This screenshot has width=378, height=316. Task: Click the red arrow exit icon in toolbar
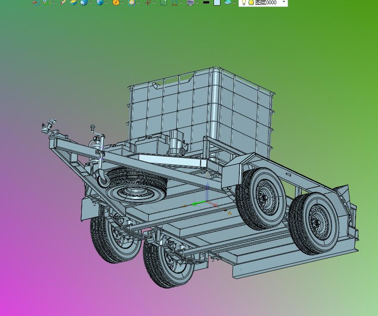(x=36, y=3)
